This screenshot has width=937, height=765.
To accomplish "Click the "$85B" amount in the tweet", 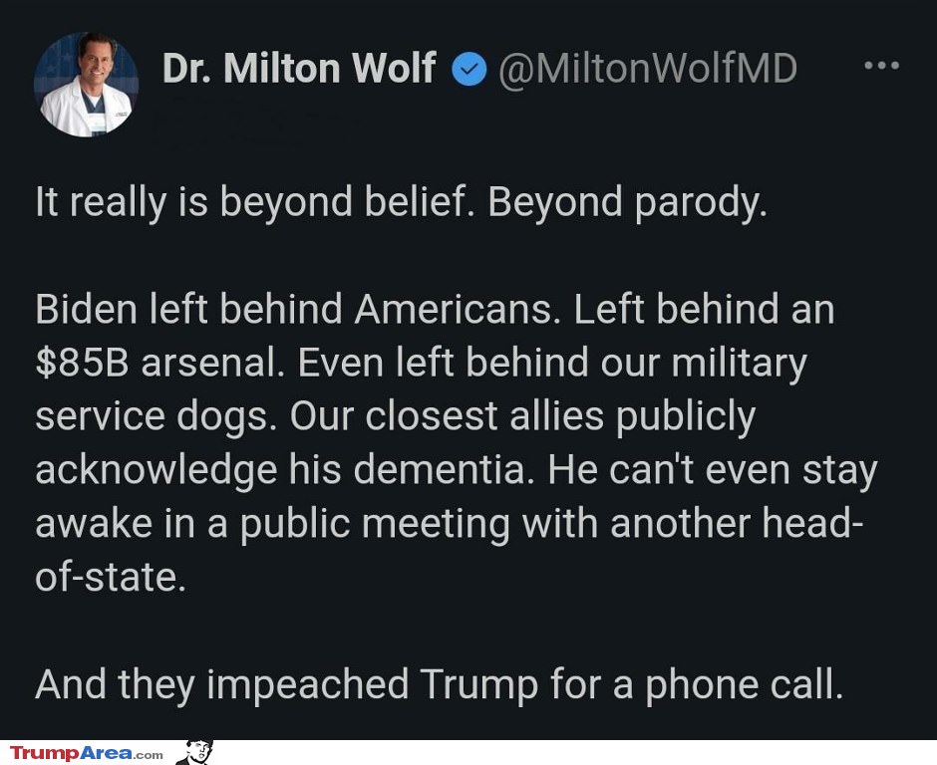I will [x=82, y=364].
